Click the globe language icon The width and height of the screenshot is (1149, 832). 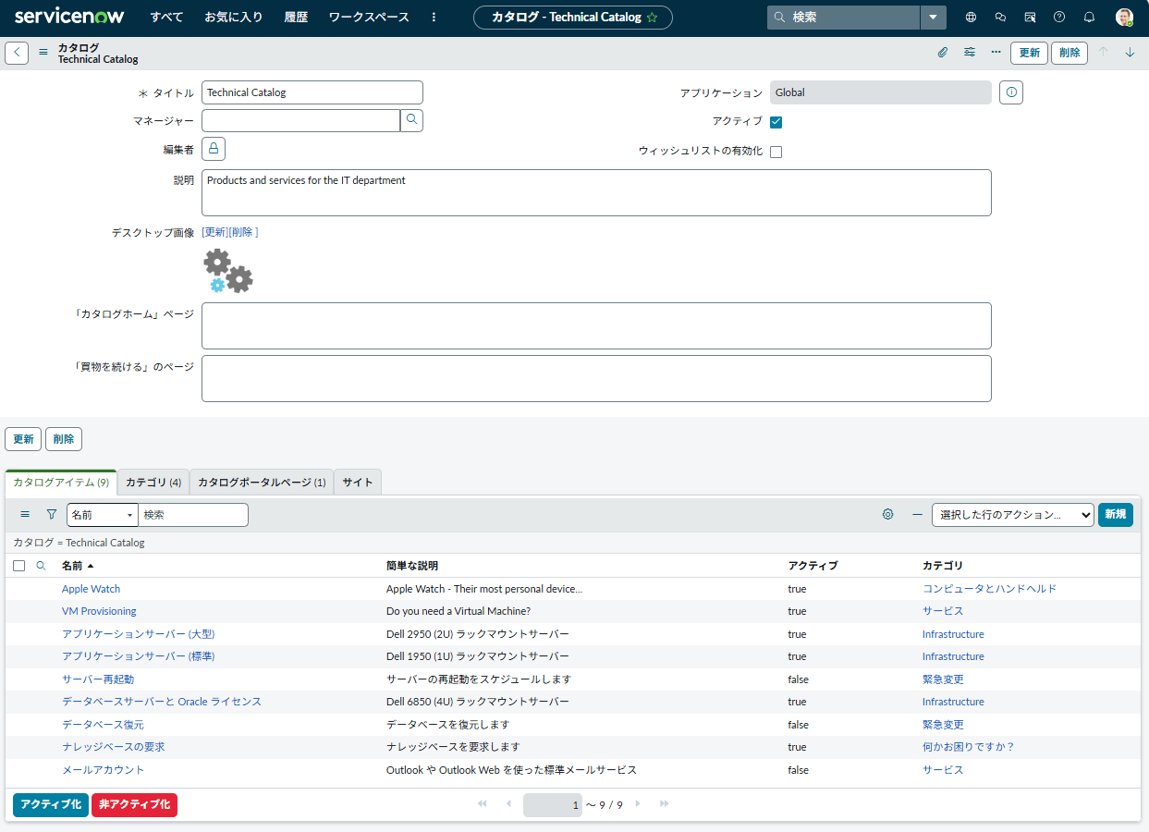click(971, 17)
